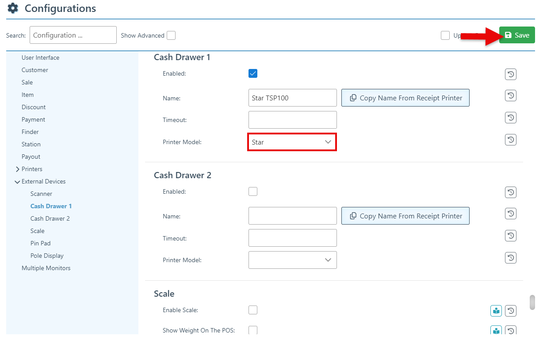The width and height of the screenshot is (543, 340).
Task: Copy name from receipt printer for Cash Drawer 2
Action: [405, 216]
